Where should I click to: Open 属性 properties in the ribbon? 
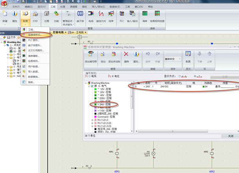pyautogui.click(x=14, y=14)
